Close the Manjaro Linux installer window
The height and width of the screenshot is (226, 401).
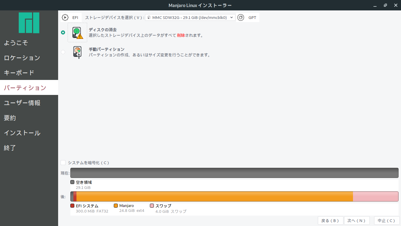coord(395,5)
